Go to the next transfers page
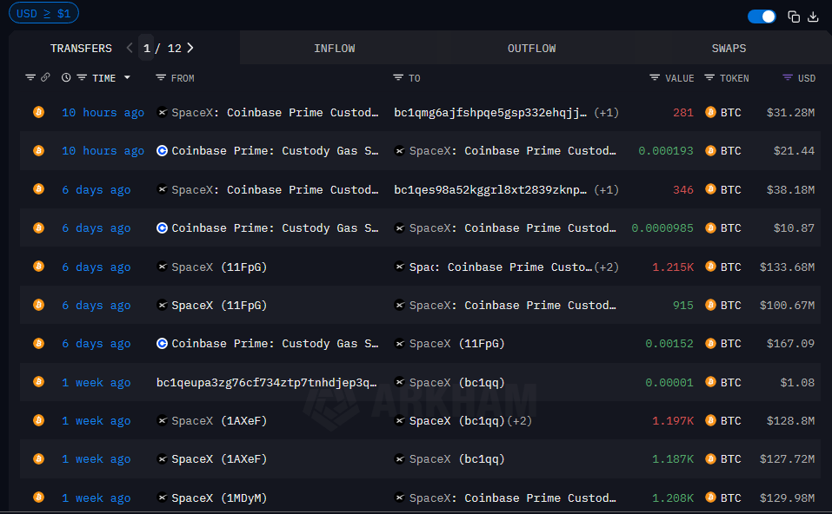 190,49
